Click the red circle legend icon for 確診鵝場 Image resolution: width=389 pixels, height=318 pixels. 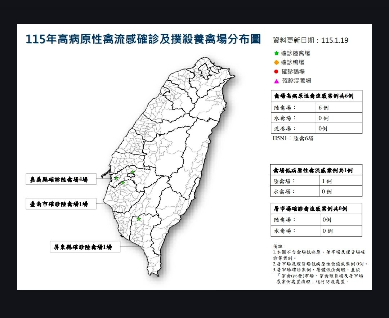click(276, 72)
